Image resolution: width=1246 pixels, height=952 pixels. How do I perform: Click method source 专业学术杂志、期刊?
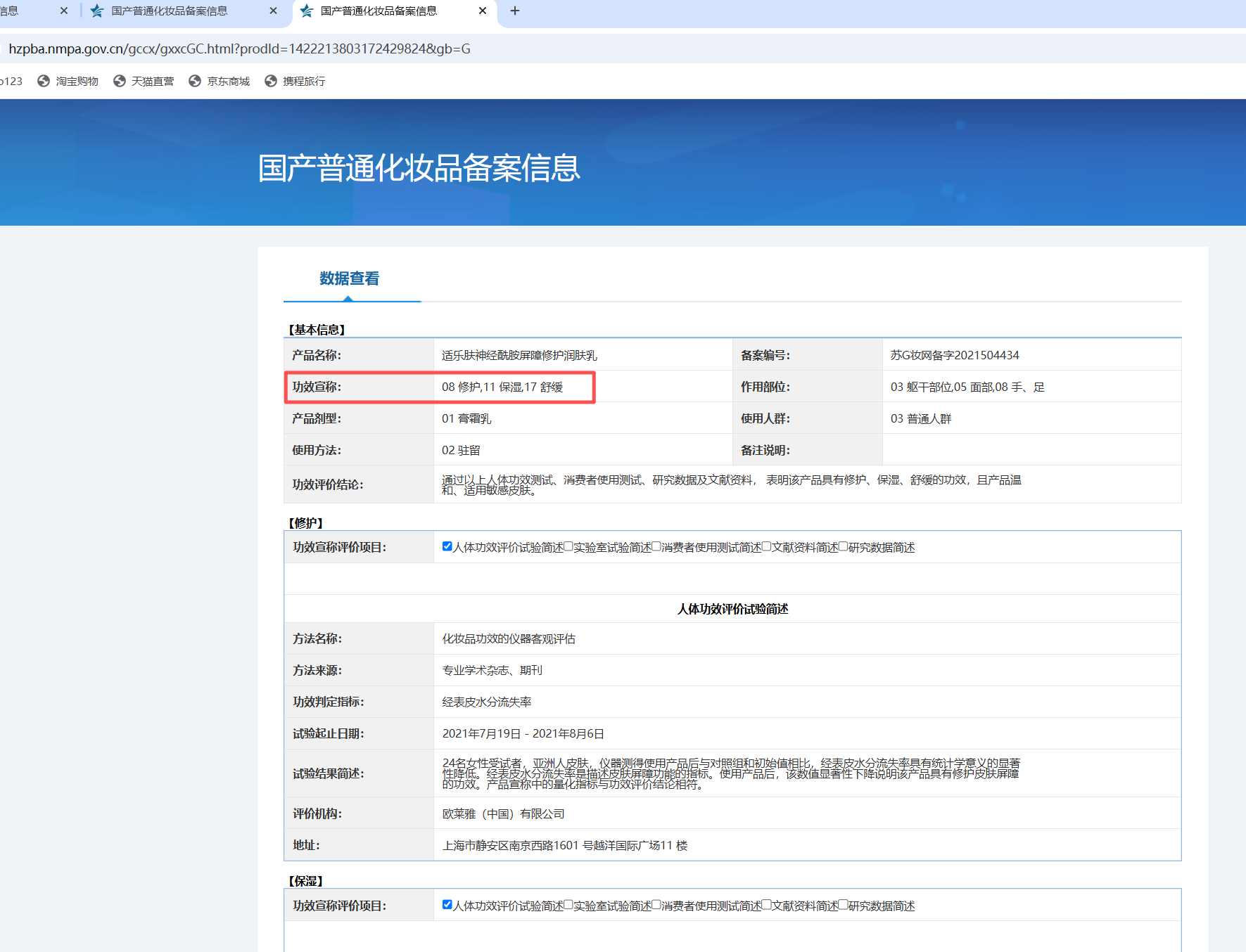pos(492,671)
